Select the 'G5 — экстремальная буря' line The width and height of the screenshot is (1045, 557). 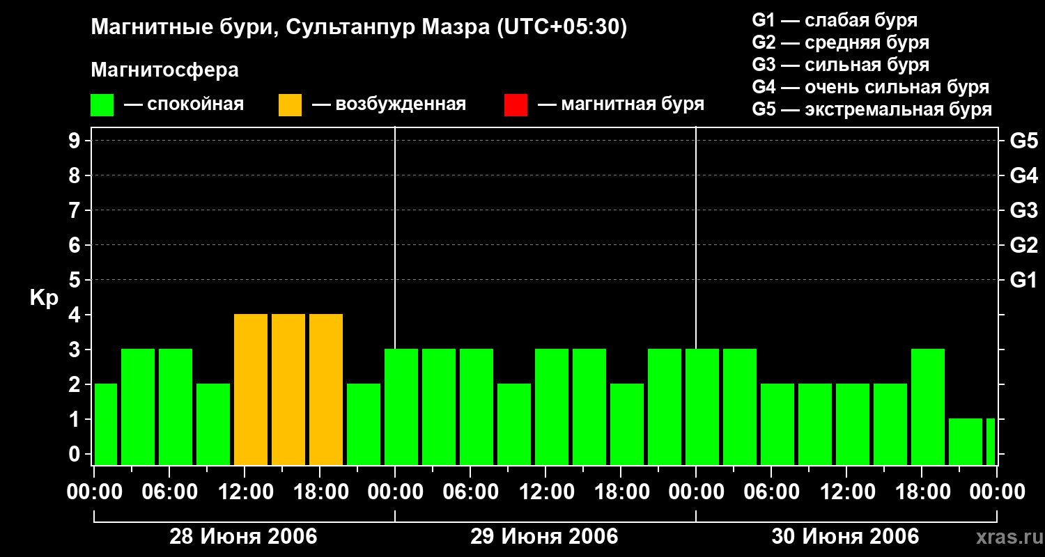[x=872, y=109]
